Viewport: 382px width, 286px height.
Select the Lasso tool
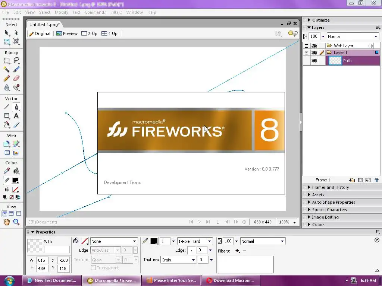pos(16,60)
